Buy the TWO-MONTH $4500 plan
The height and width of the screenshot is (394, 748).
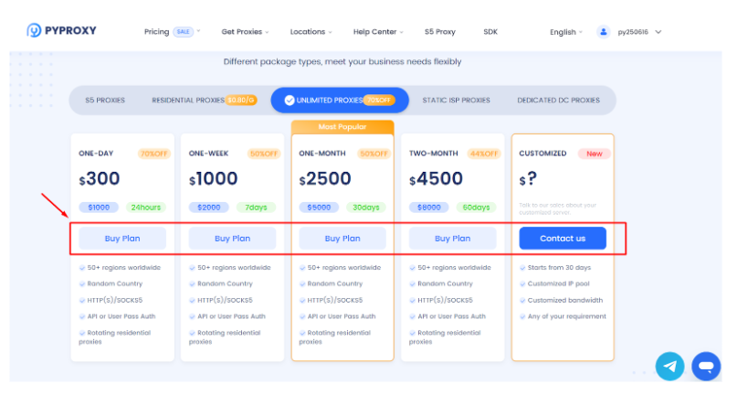coord(452,239)
